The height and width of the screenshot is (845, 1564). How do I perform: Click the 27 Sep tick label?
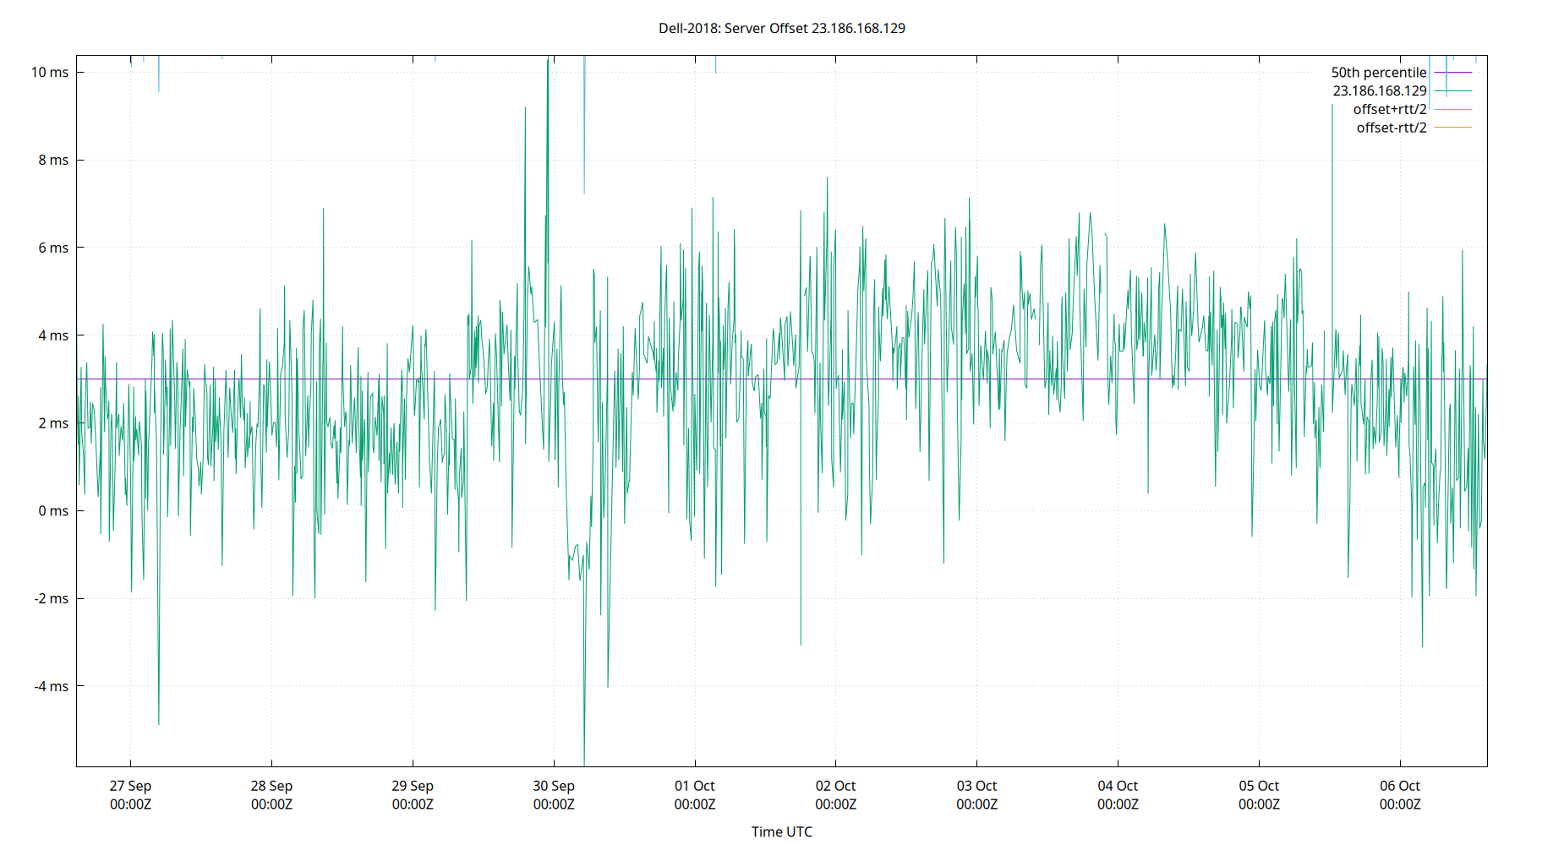[x=129, y=785]
